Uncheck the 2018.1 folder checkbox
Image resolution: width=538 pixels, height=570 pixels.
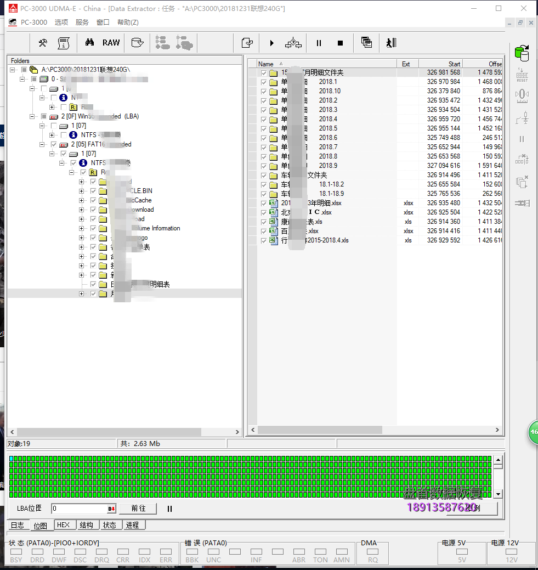click(x=264, y=82)
